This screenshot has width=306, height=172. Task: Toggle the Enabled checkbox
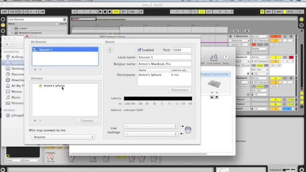(139, 50)
